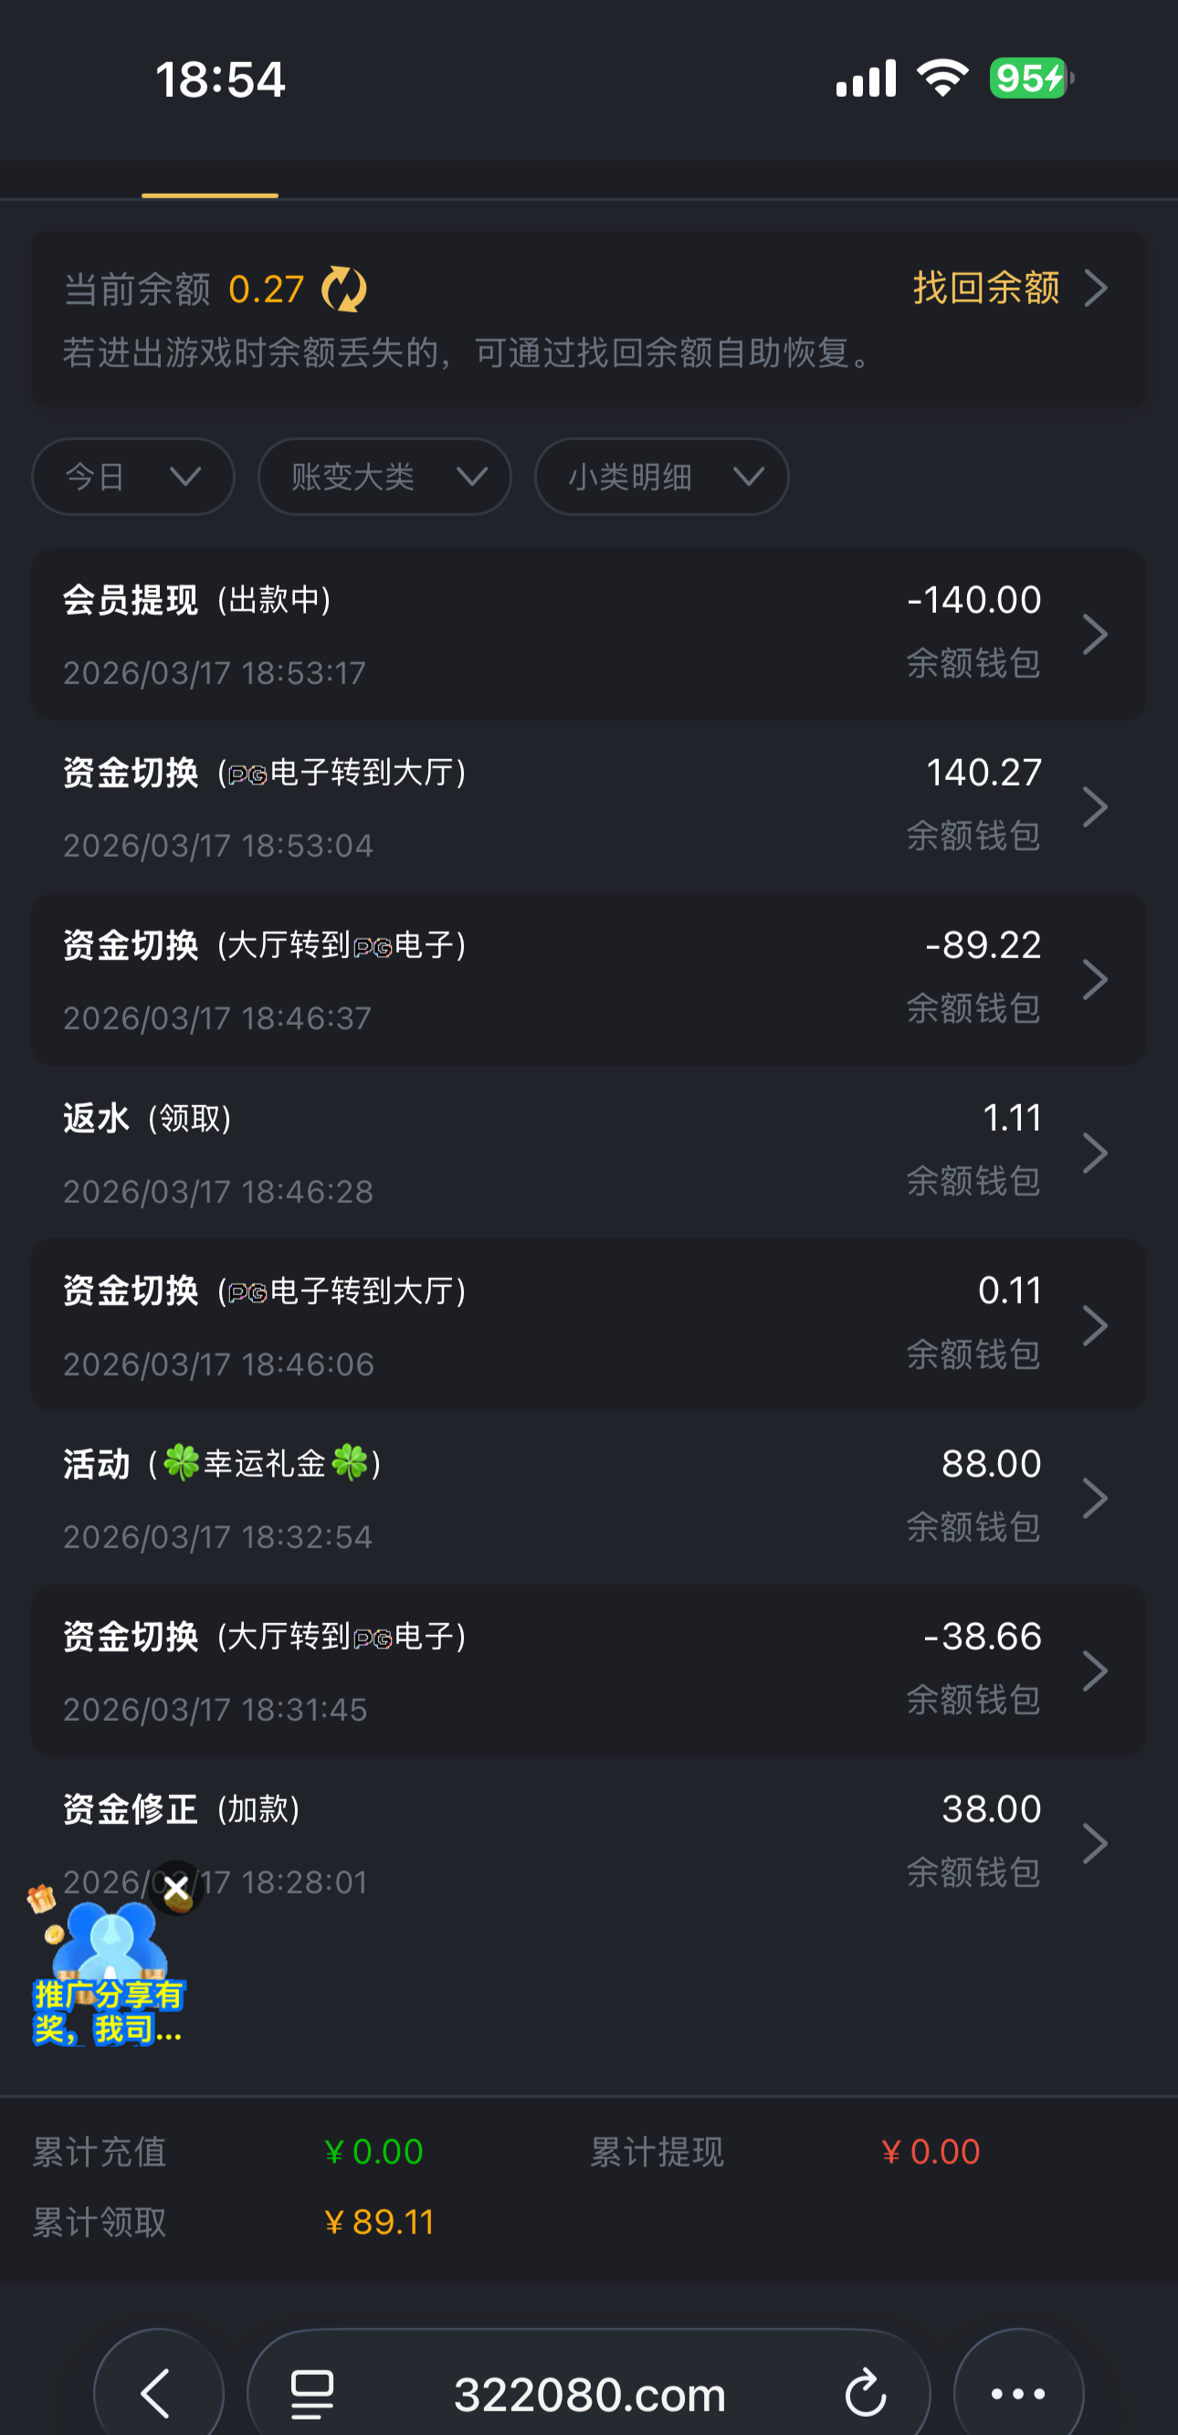Viewport: 1178px width, 2435px height.
Task: Expand the 账变大类 category dropdown
Action: pyautogui.click(x=384, y=477)
